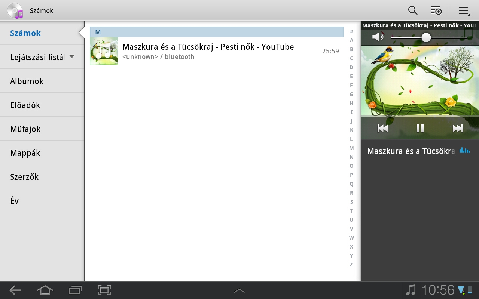Viewport: 479px width, 299px height.
Task: Pause the current song
Action: point(420,129)
